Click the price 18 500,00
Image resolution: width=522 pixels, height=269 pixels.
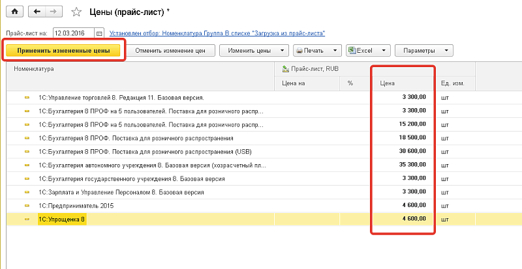pyautogui.click(x=412, y=137)
